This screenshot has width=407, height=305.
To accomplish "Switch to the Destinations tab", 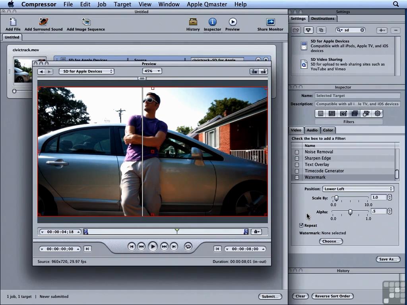I will tap(323, 18).
